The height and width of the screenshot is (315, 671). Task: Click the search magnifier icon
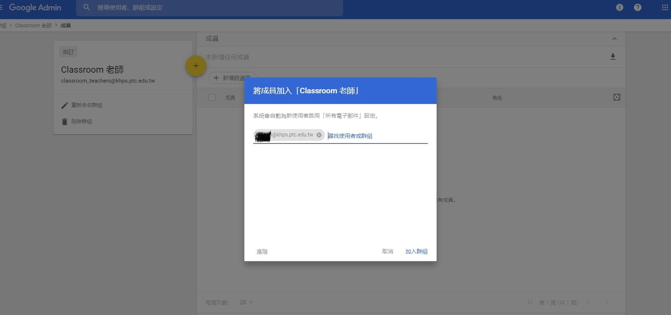[86, 7]
